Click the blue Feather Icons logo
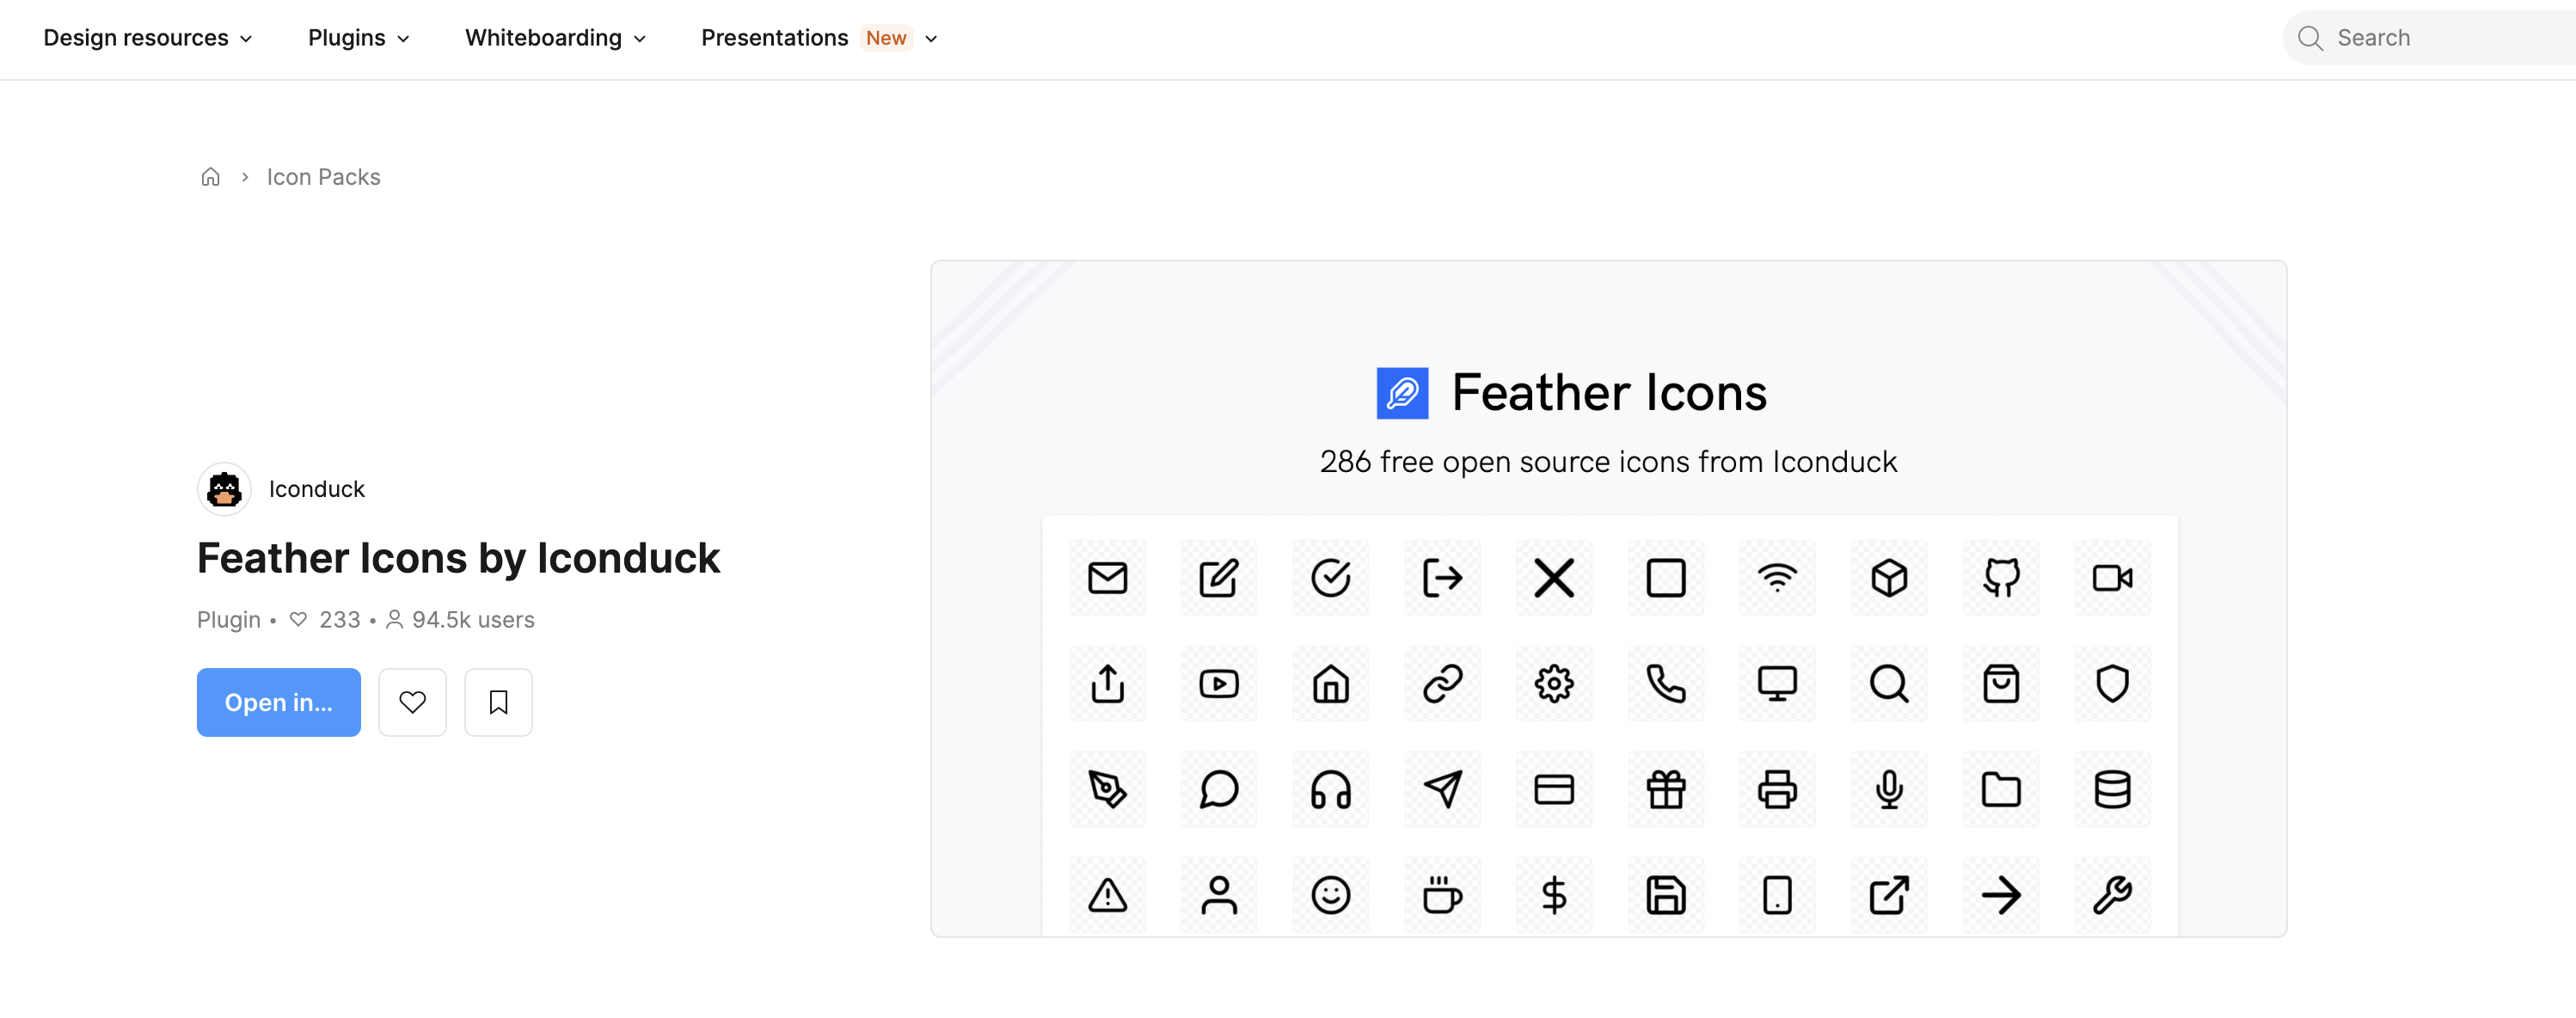This screenshot has height=1018, width=2576. [x=1402, y=393]
